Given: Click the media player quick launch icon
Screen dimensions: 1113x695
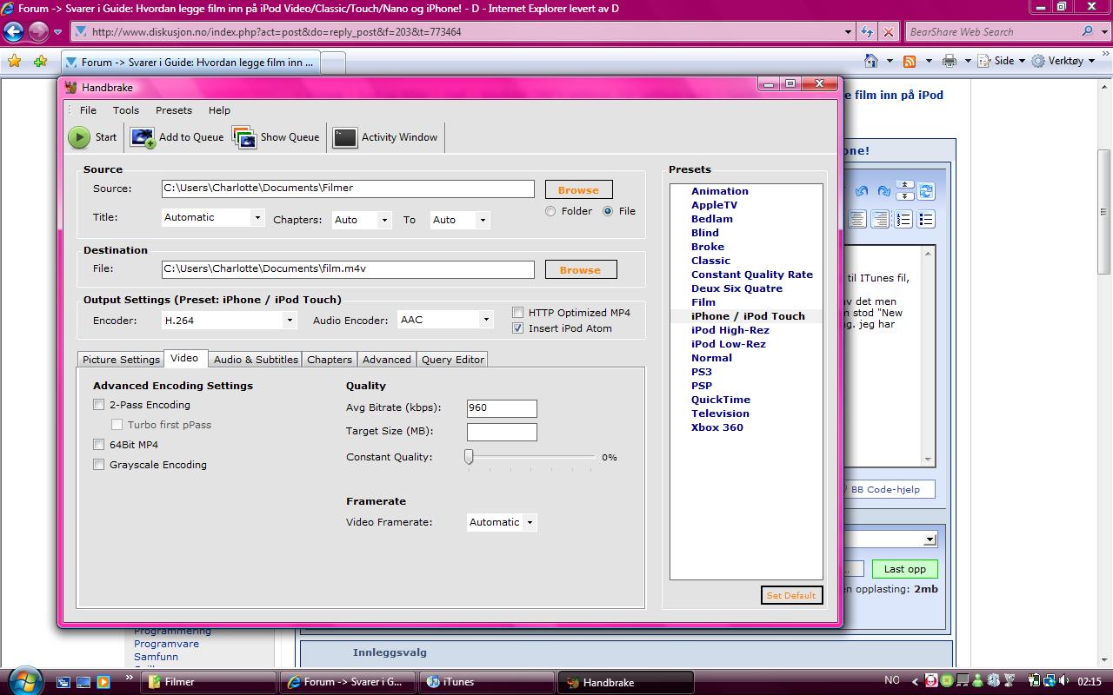Looking at the screenshot, I should pos(103,682).
